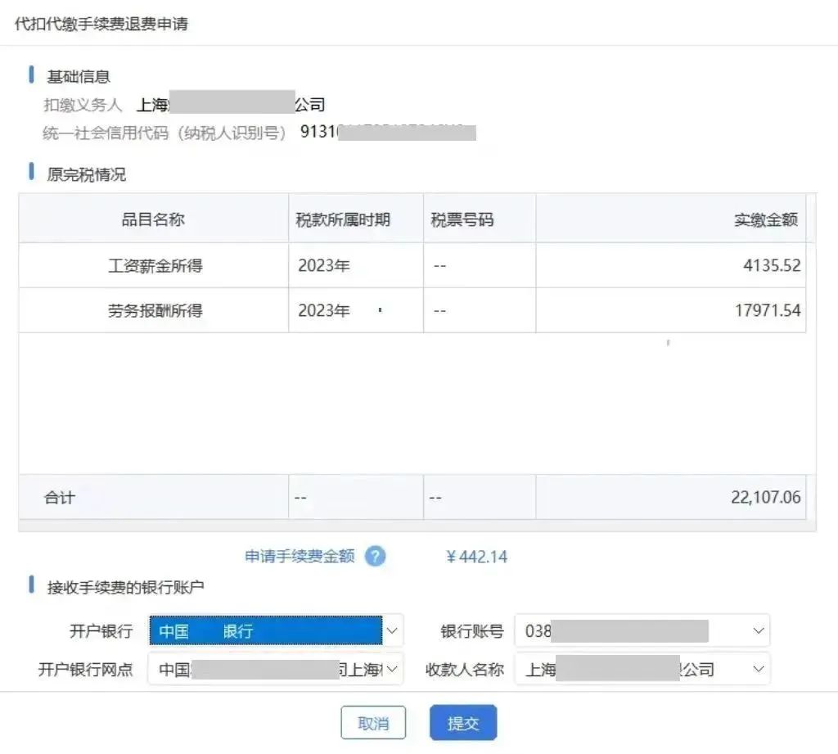Select the 工资薪金所得 item name cell
The width and height of the screenshot is (838, 754).
point(155,265)
